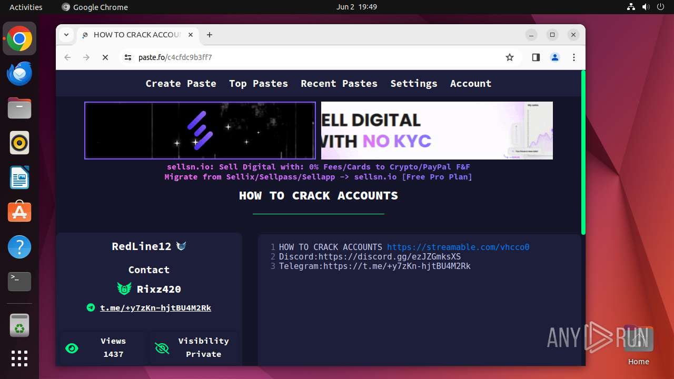Click the Discord invite line in paste
The width and height of the screenshot is (674, 379).
pyautogui.click(x=370, y=256)
